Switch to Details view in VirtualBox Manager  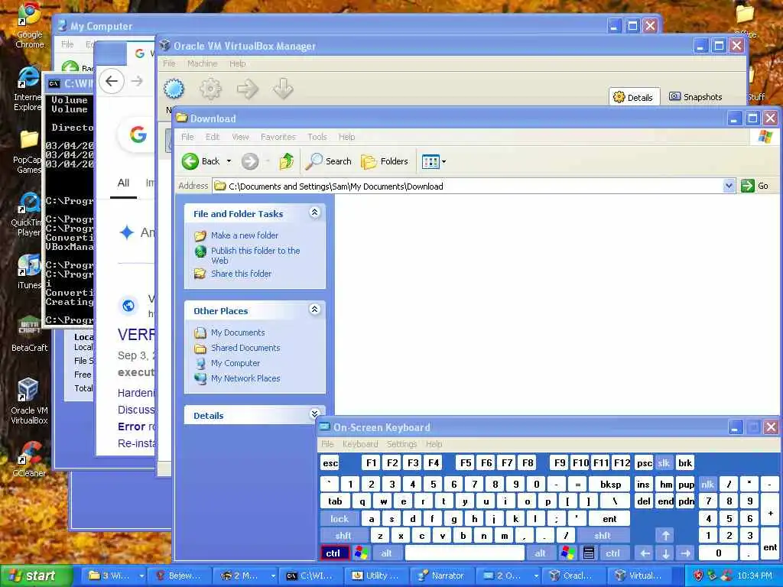[633, 97]
